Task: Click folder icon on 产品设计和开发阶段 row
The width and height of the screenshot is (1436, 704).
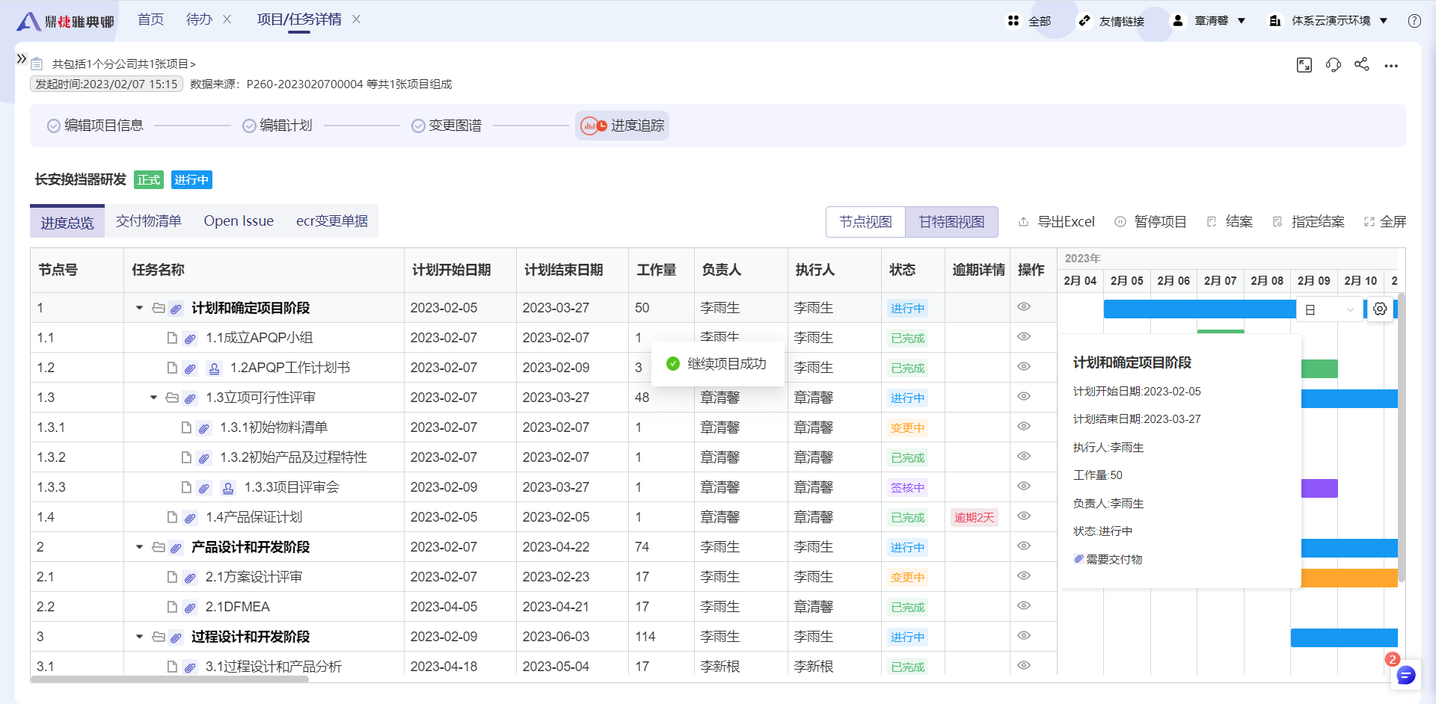Action: coord(159,547)
